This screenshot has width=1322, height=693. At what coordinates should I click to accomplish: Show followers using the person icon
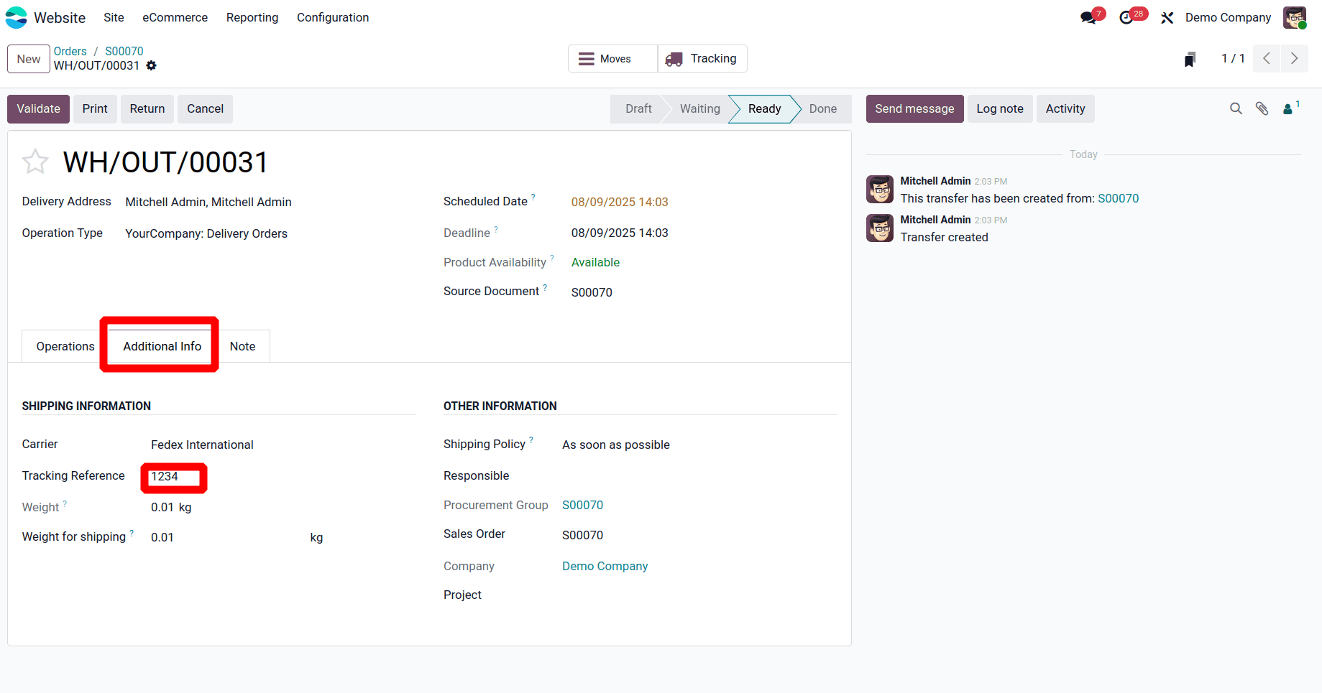[x=1288, y=108]
